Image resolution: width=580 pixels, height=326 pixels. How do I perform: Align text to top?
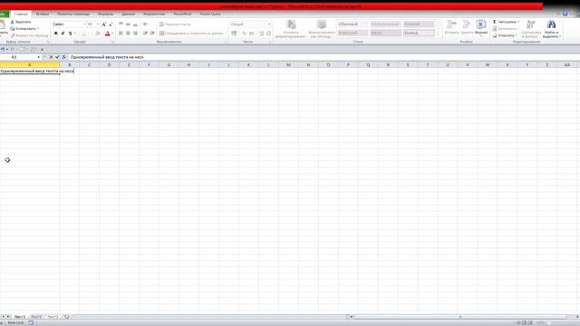click(121, 24)
